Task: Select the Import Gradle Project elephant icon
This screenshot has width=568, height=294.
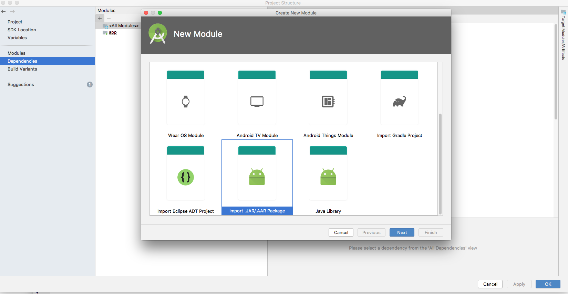Action: (x=400, y=102)
